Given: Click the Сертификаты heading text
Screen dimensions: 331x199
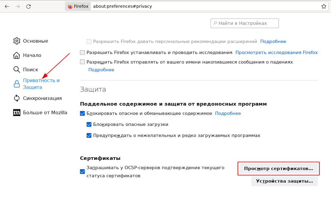Looking at the screenshot, I should (100, 158).
